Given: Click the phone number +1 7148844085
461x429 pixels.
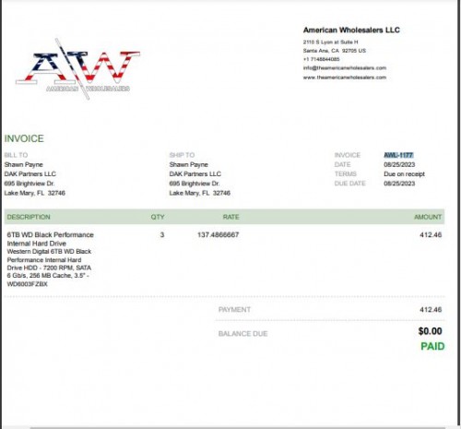Looking at the screenshot, I should pyautogui.click(x=321, y=59).
